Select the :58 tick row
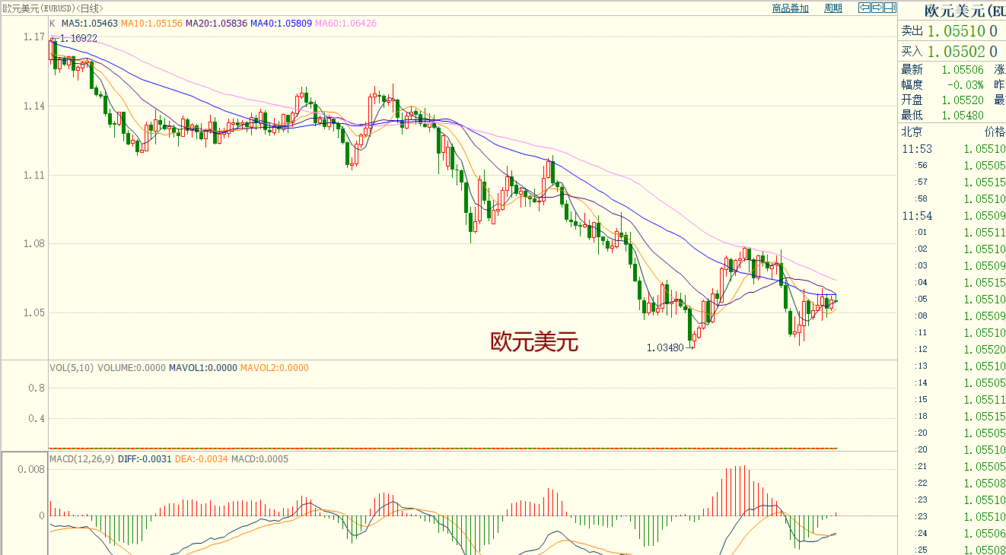This screenshot has height=555, width=1006. [953, 199]
